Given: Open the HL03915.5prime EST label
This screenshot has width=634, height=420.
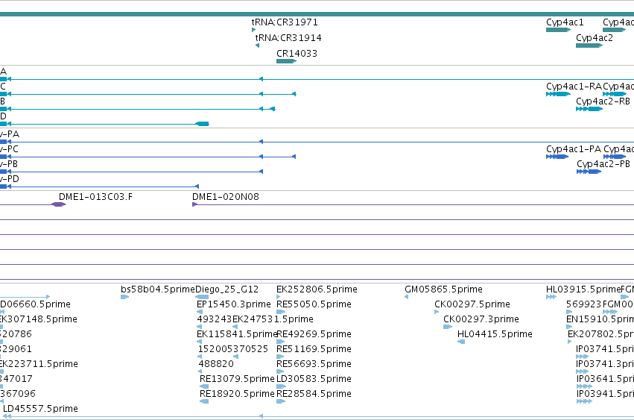Looking at the screenshot, I should tap(583, 289).
